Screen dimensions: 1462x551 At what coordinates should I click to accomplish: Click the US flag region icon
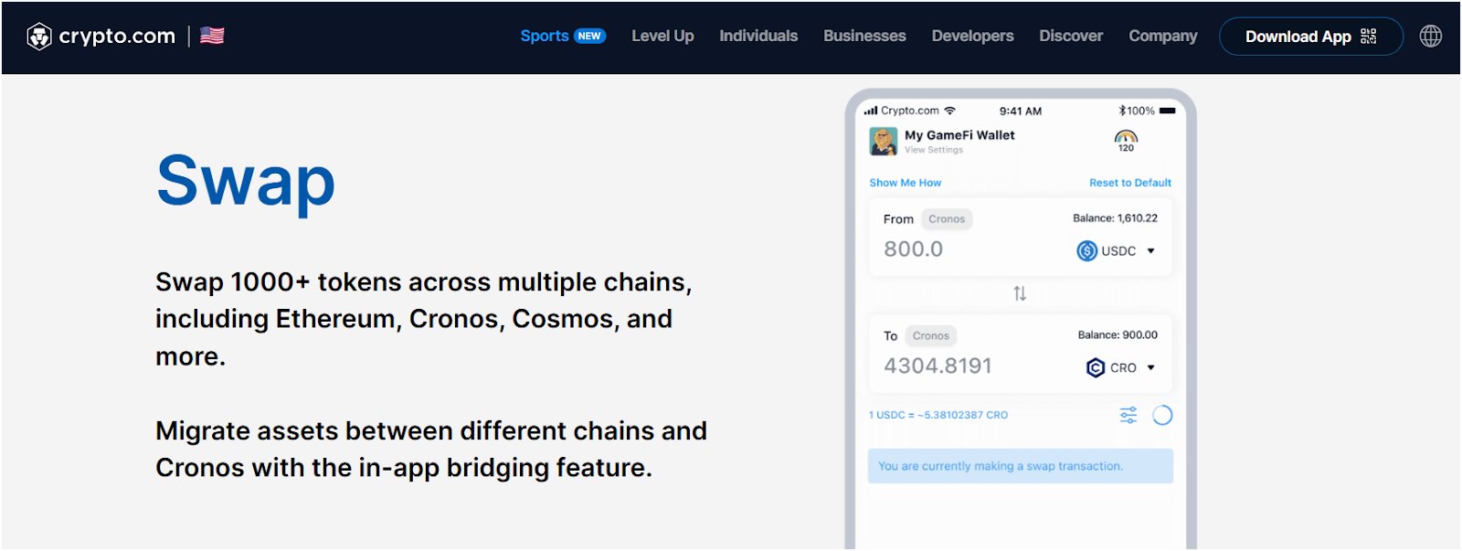(x=212, y=36)
